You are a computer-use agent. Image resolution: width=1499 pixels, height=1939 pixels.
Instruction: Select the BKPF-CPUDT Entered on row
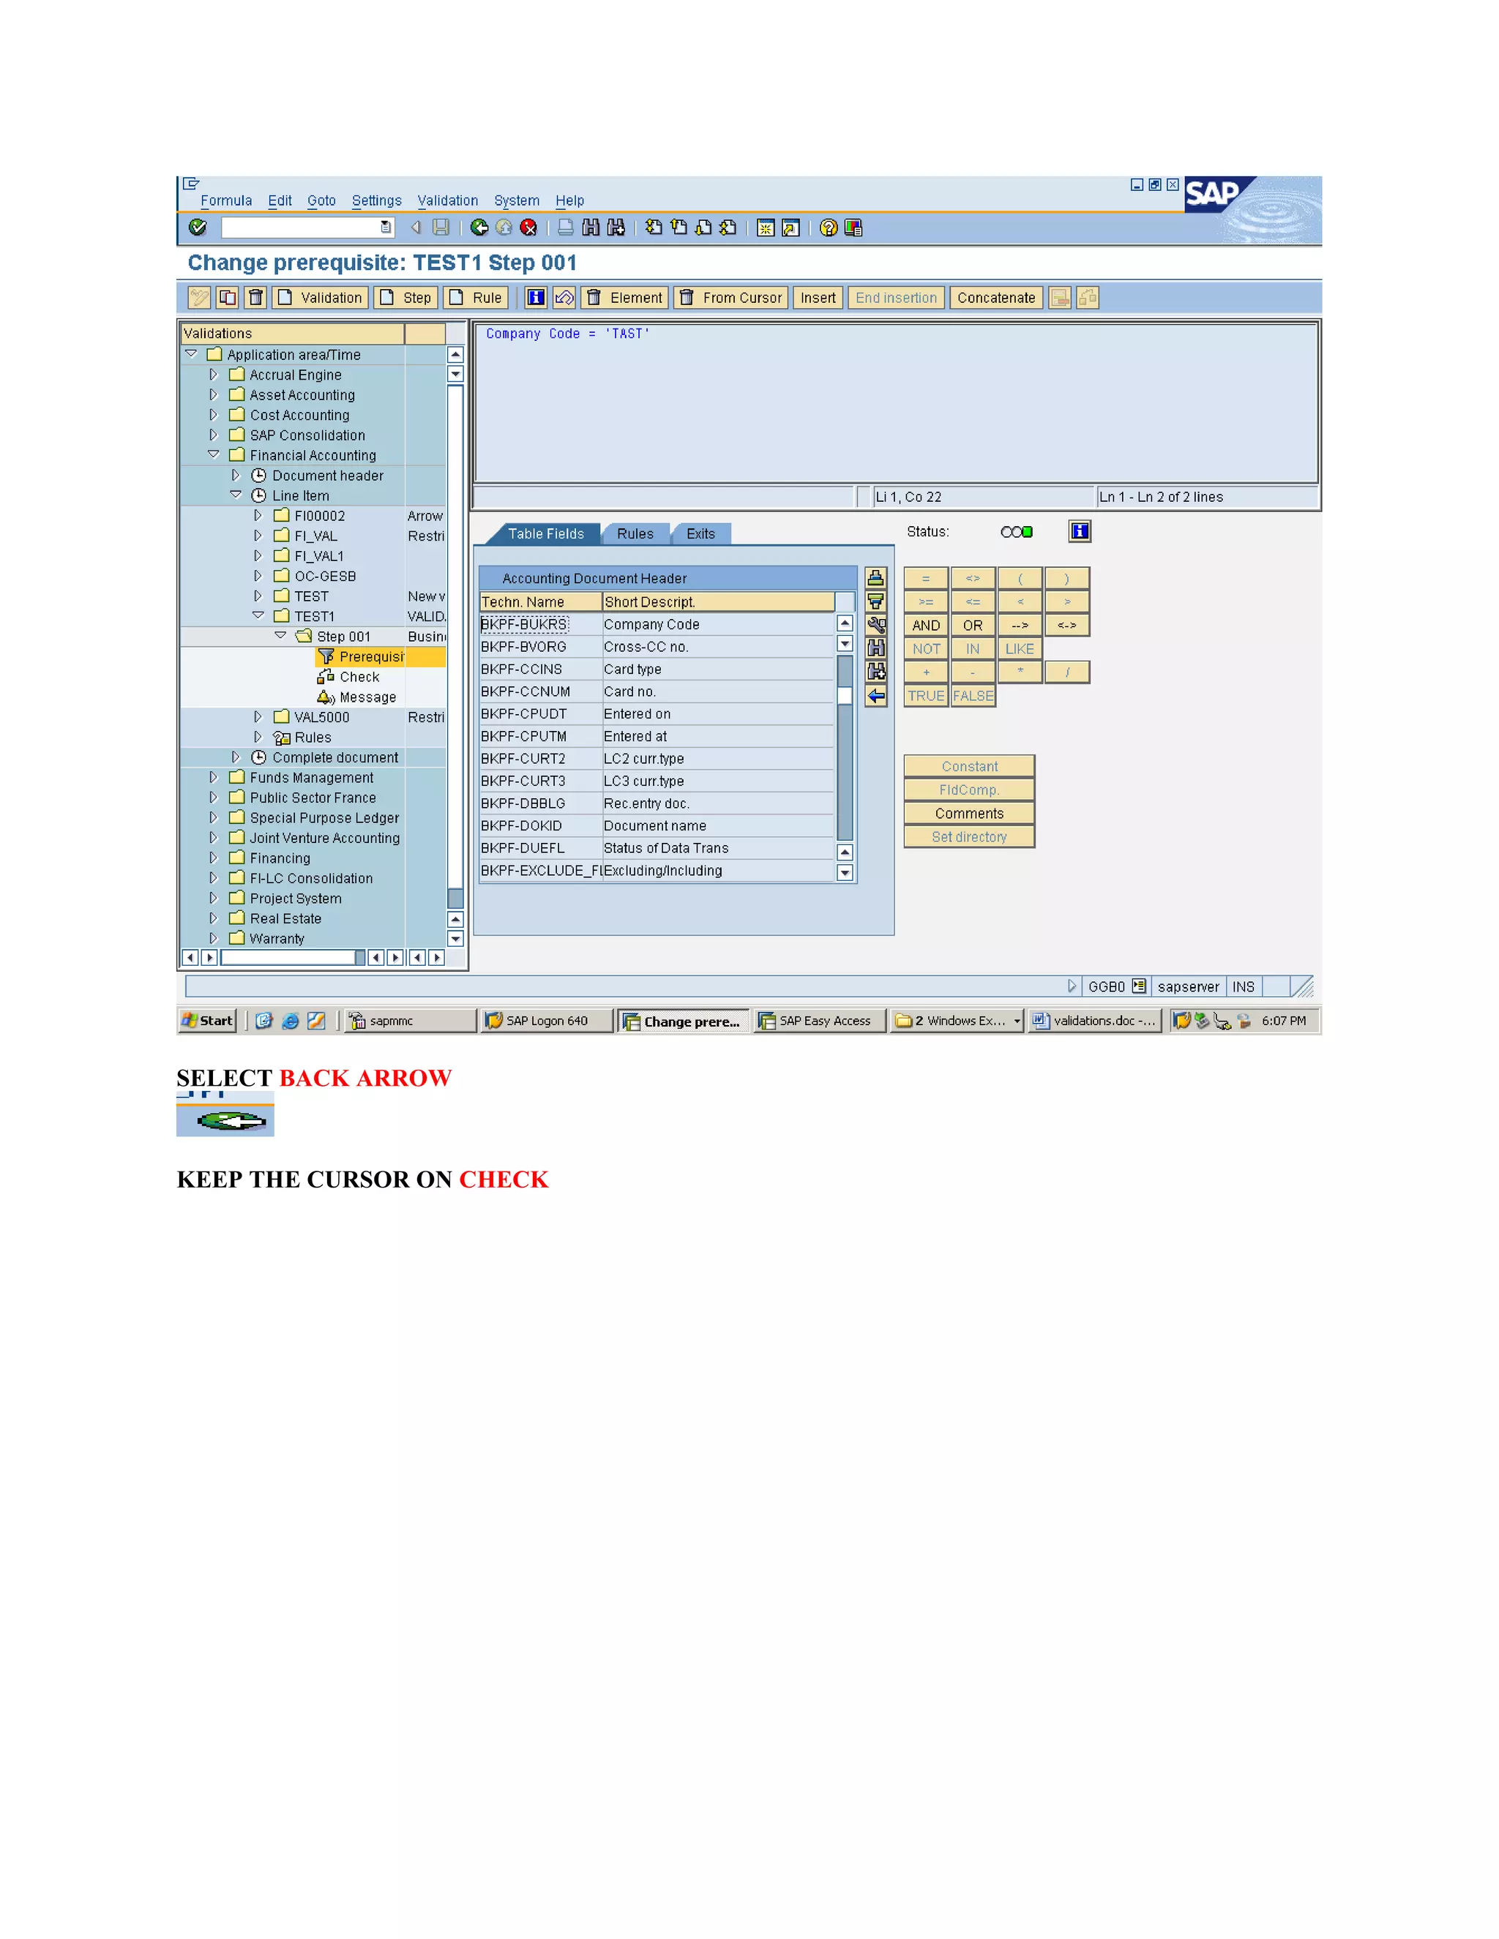tap(657, 714)
